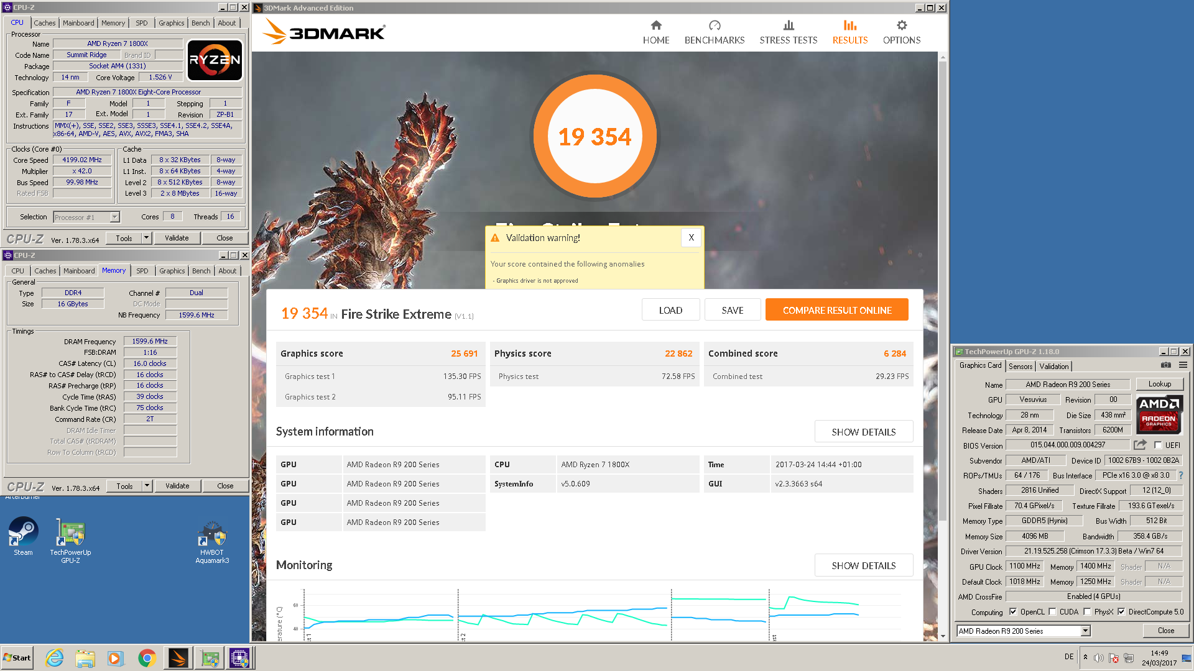Viewport: 1194px width, 671px height.
Task: Click the Tools button in upper CPU-Z
Action: coord(124,238)
